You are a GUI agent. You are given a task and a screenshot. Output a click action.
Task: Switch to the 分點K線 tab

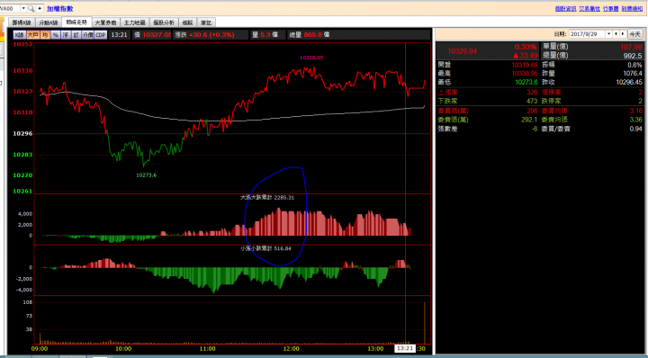tap(49, 22)
